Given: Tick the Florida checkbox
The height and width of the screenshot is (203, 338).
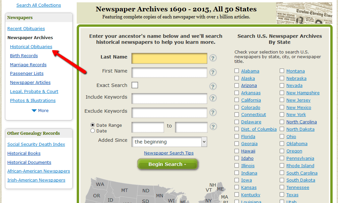Looking at the screenshot, I should click(237, 136).
